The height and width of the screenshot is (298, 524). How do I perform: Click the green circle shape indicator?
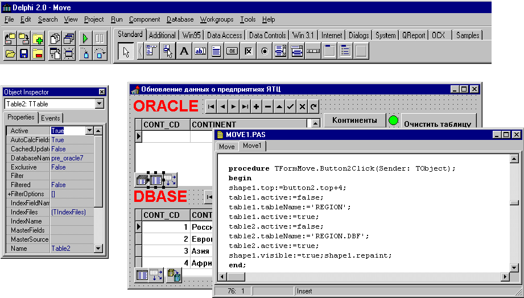(x=393, y=121)
